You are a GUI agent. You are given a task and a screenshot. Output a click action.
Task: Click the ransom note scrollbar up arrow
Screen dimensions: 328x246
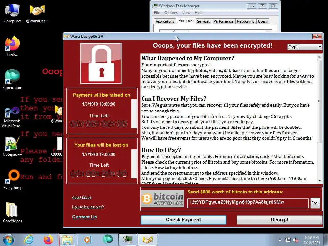coord(320,57)
